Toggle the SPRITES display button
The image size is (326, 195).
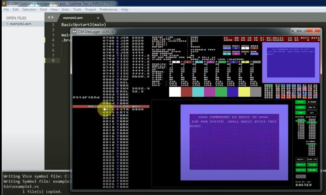point(300,170)
